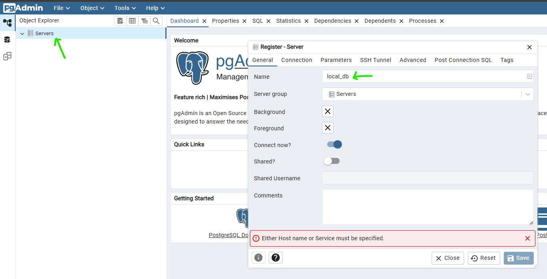
Task: Open the Tools menu
Action: coord(125,8)
